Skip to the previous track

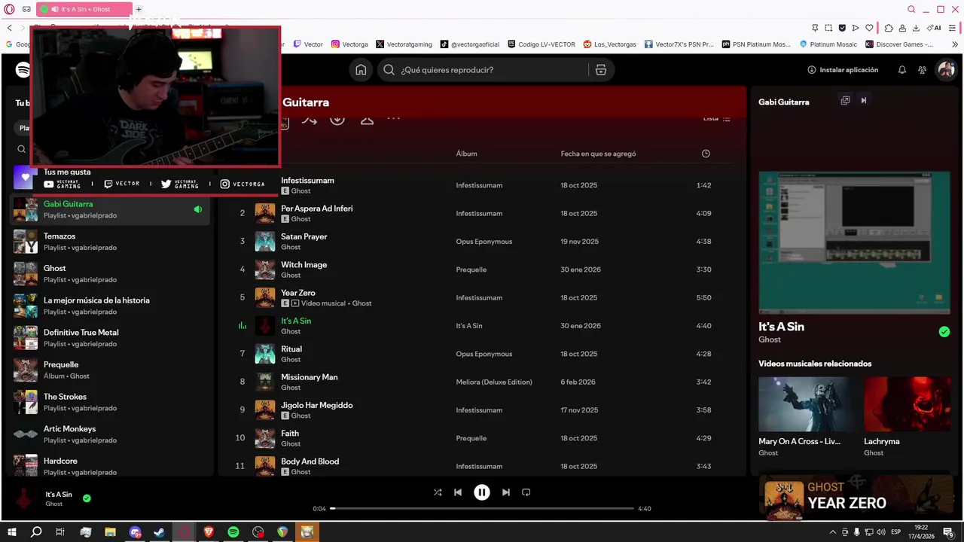458,492
